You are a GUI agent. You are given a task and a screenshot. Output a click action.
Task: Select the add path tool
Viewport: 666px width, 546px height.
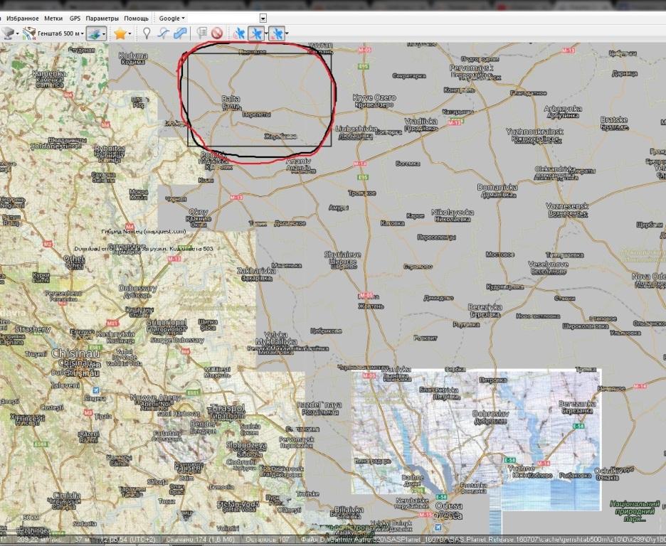pos(163,33)
